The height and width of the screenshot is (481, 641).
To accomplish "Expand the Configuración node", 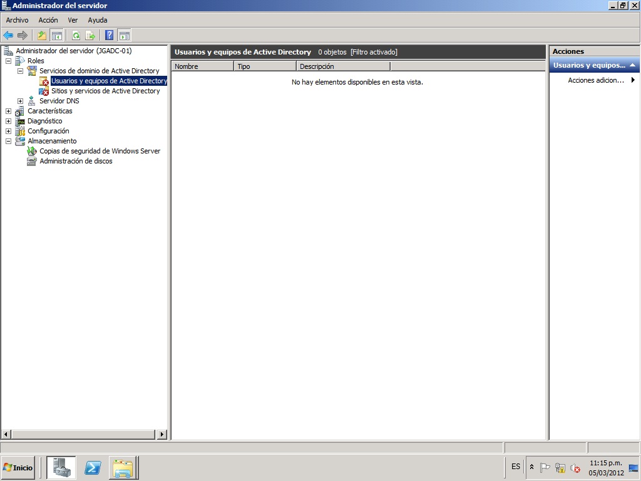I will click(x=8, y=132).
